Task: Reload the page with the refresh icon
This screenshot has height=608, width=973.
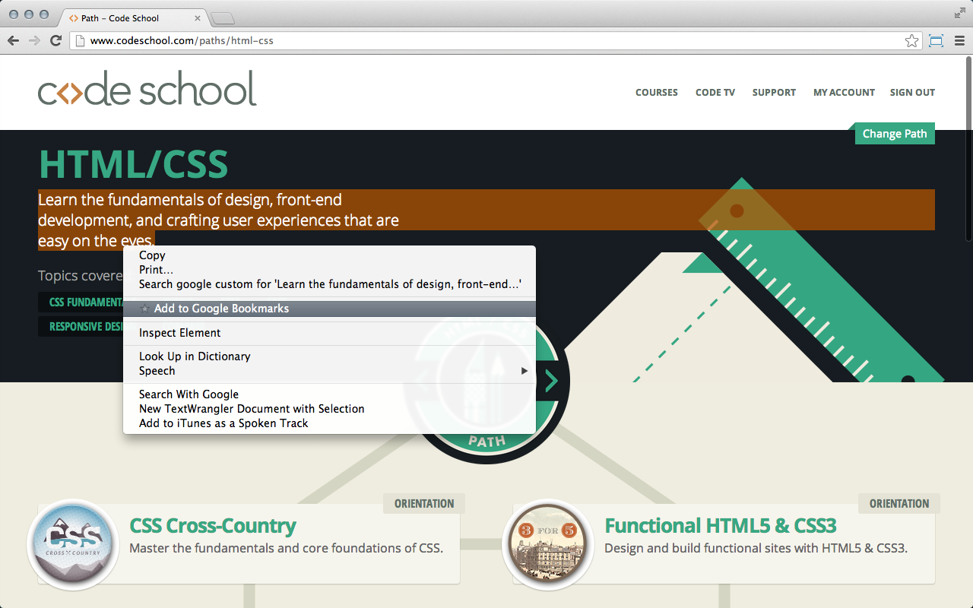Action: (55, 40)
